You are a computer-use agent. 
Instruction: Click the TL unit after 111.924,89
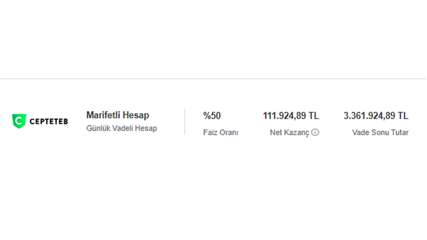coord(314,116)
